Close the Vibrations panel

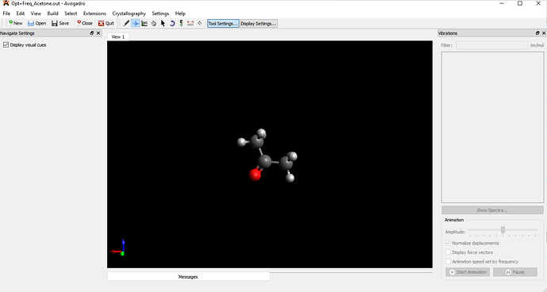point(544,33)
